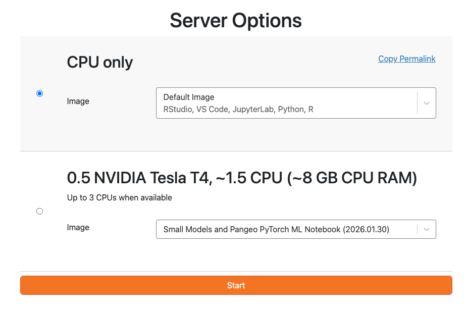The image size is (467, 311).
Task: Click the Server Options title
Action: pos(236,21)
